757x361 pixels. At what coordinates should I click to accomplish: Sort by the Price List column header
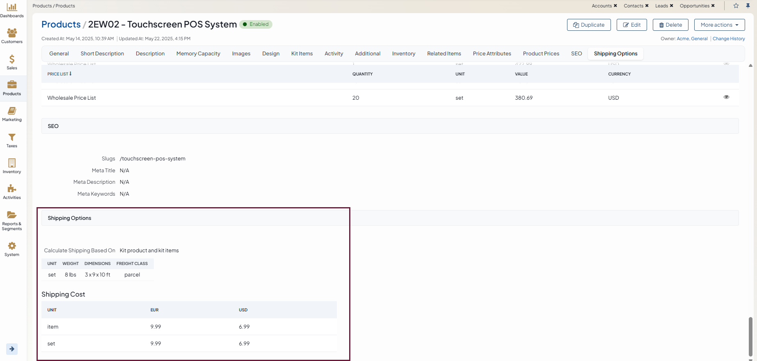click(x=59, y=74)
